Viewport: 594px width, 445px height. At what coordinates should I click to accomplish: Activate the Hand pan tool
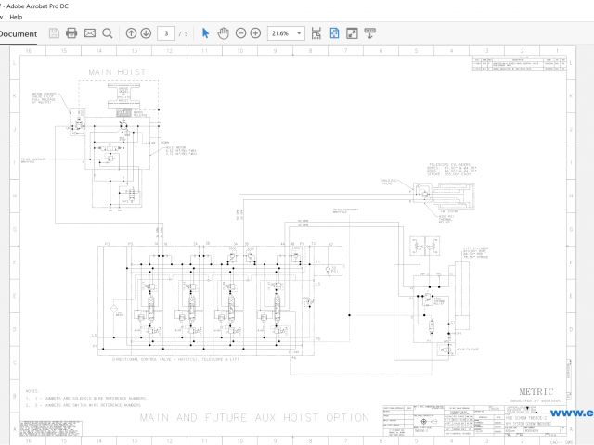pyautogui.click(x=224, y=33)
